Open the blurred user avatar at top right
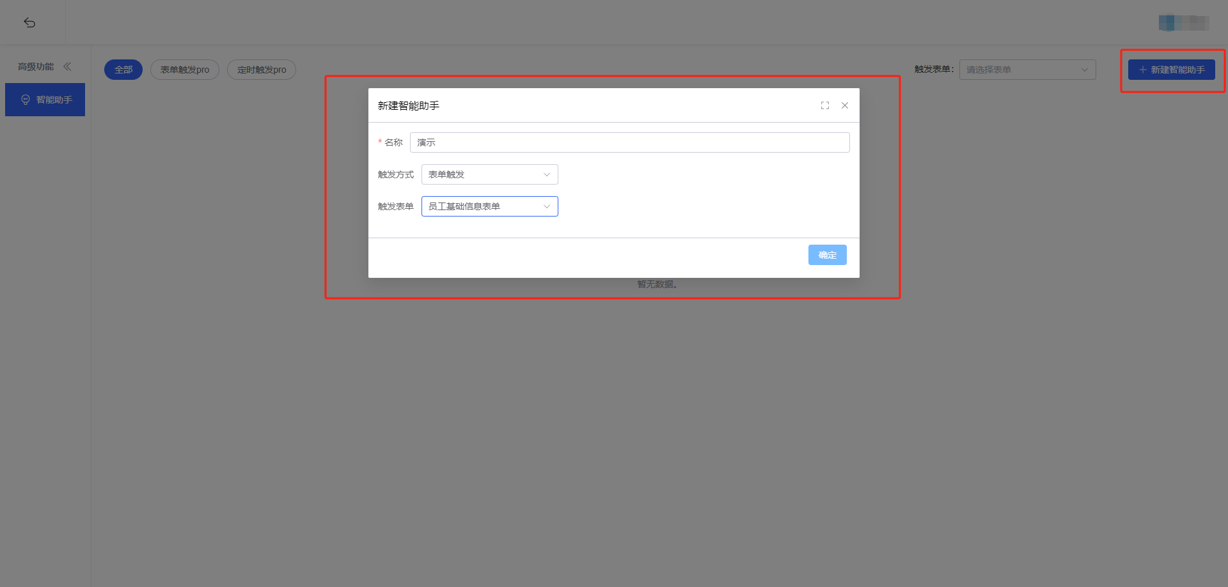The width and height of the screenshot is (1228, 587). (x=1183, y=23)
